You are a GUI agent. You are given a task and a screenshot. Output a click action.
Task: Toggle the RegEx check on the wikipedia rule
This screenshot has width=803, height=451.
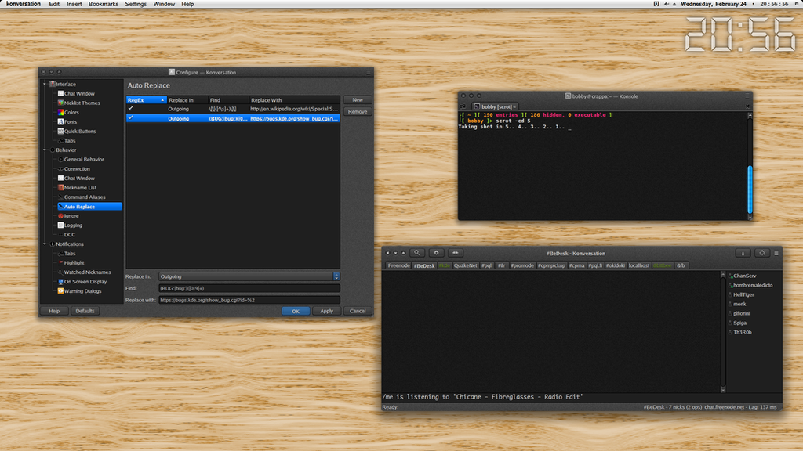point(131,108)
